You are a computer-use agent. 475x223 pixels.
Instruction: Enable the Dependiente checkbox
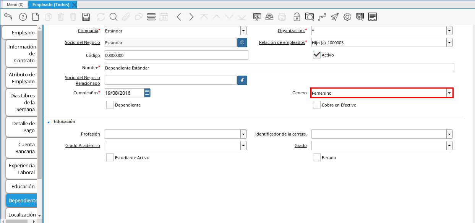point(110,105)
